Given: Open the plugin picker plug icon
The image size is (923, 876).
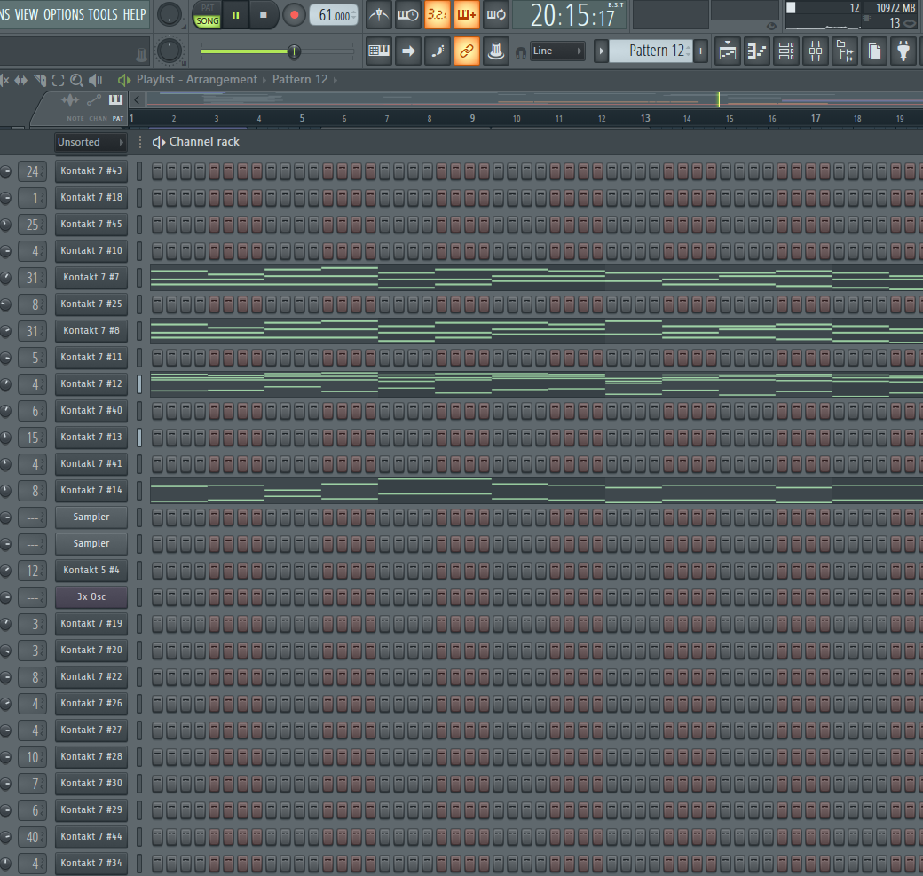Looking at the screenshot, I should point(903,51).
